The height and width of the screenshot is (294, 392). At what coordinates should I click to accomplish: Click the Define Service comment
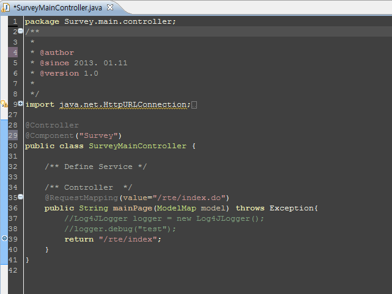pyautogui.click(x=96, y=167)
